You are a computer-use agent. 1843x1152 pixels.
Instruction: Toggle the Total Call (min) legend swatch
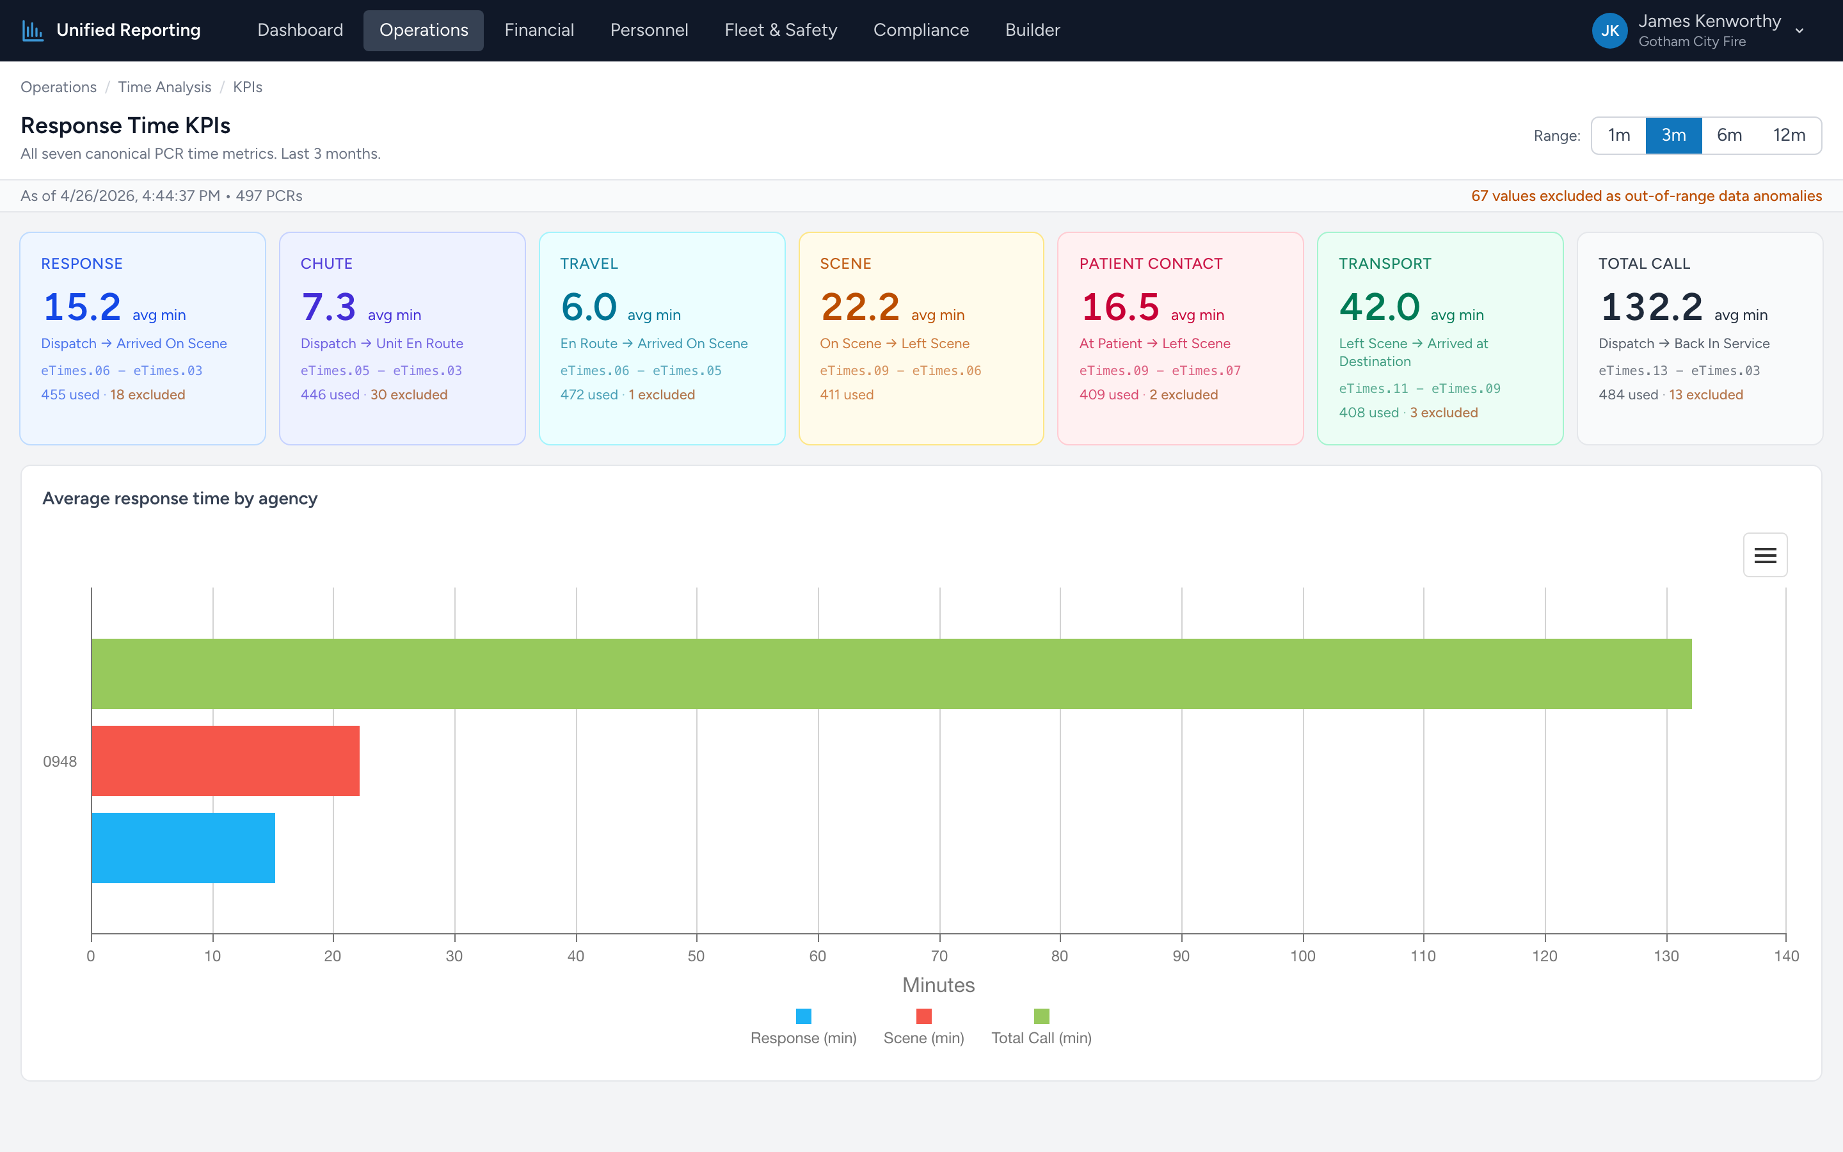click(1042, 1016)
